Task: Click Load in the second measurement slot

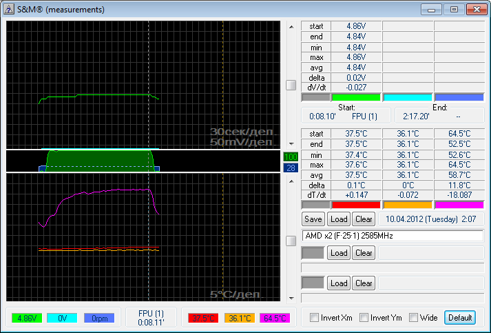Action: 339,253
